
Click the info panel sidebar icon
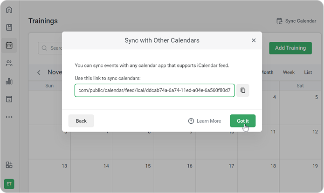click(x=9, y=99)
